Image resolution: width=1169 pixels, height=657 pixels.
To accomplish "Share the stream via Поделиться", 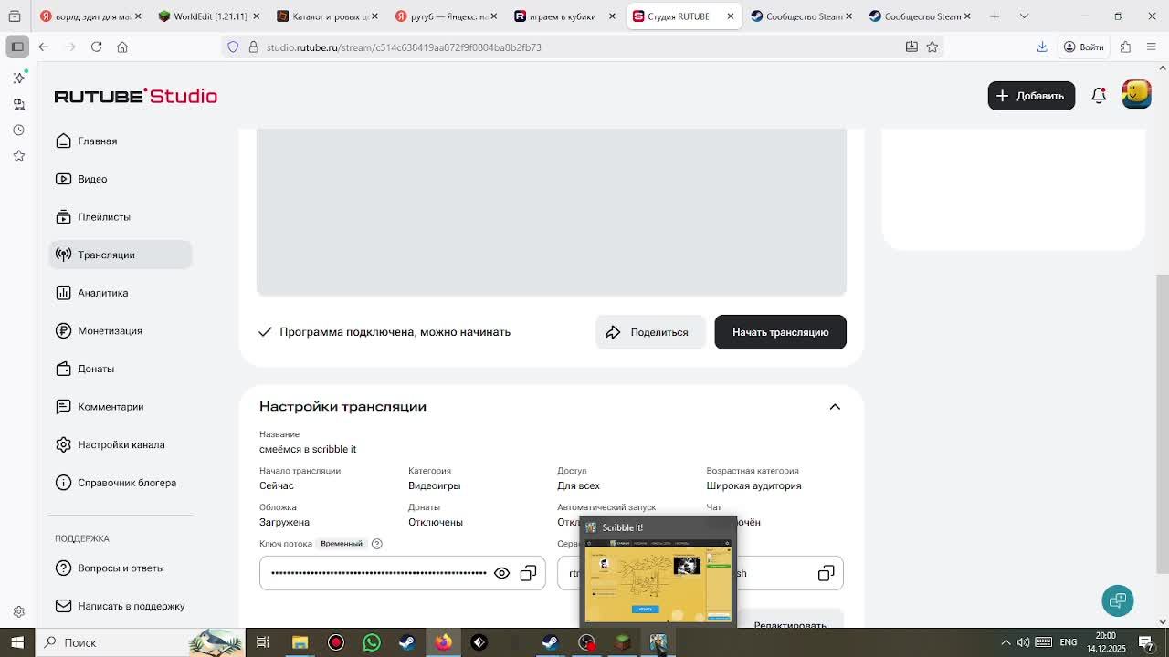I will 649,332.
